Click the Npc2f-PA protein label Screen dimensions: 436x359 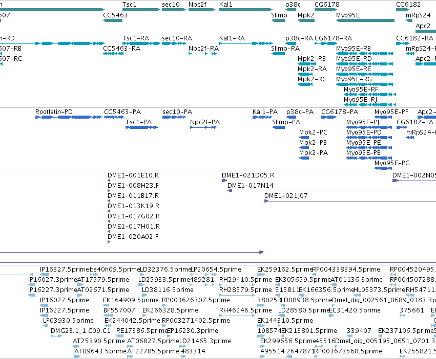coord(205,122)
